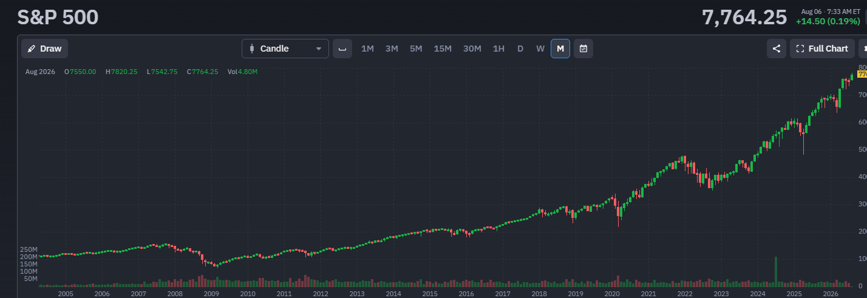Switch to the W weekly interval
Screen dimensions: 867x298
[540, 49]
